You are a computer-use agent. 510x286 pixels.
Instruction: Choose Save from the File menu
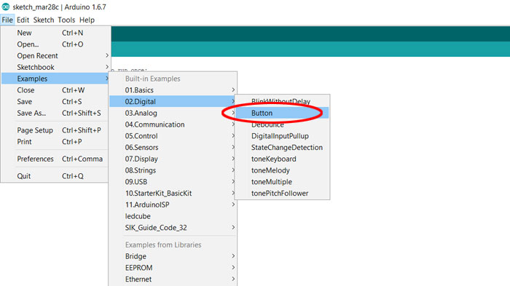55,101
